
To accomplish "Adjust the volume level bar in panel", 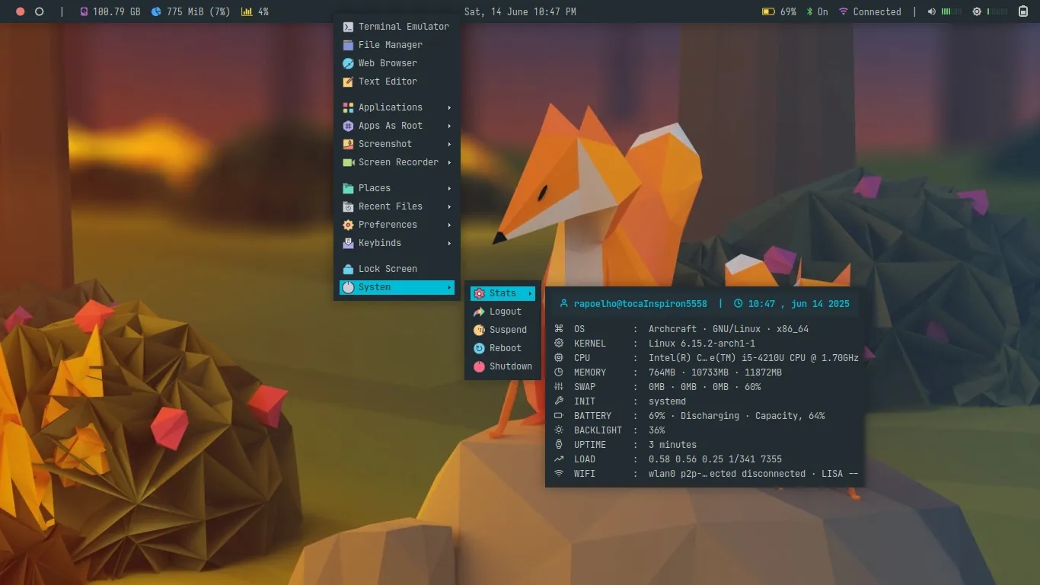I will pos(952,11).
